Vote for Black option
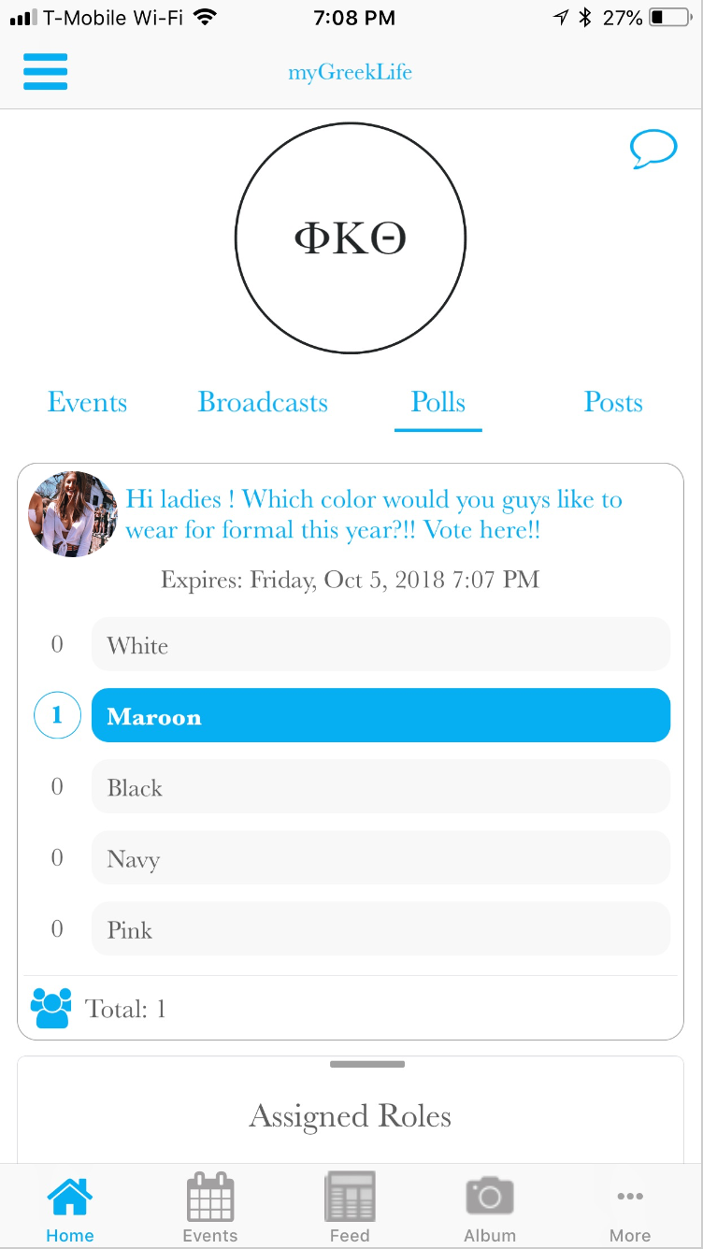This screenshot has height=1249, width=703. pos(380,787)
